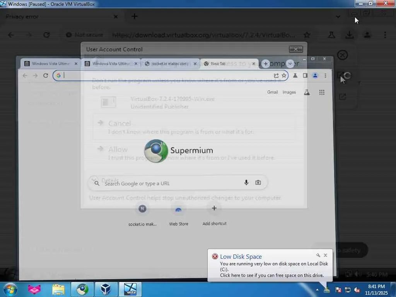Open the Web Store shortcut tile

pos(179,214)
